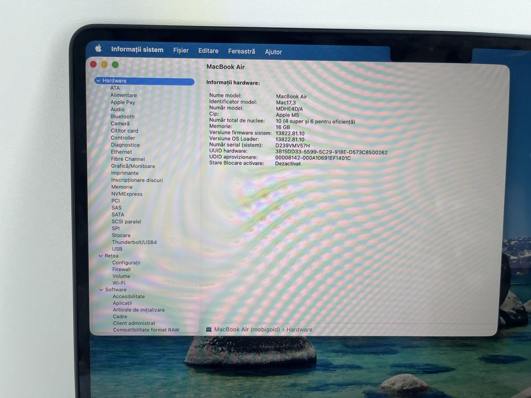Zoom the window with the green button

point(115,65)
